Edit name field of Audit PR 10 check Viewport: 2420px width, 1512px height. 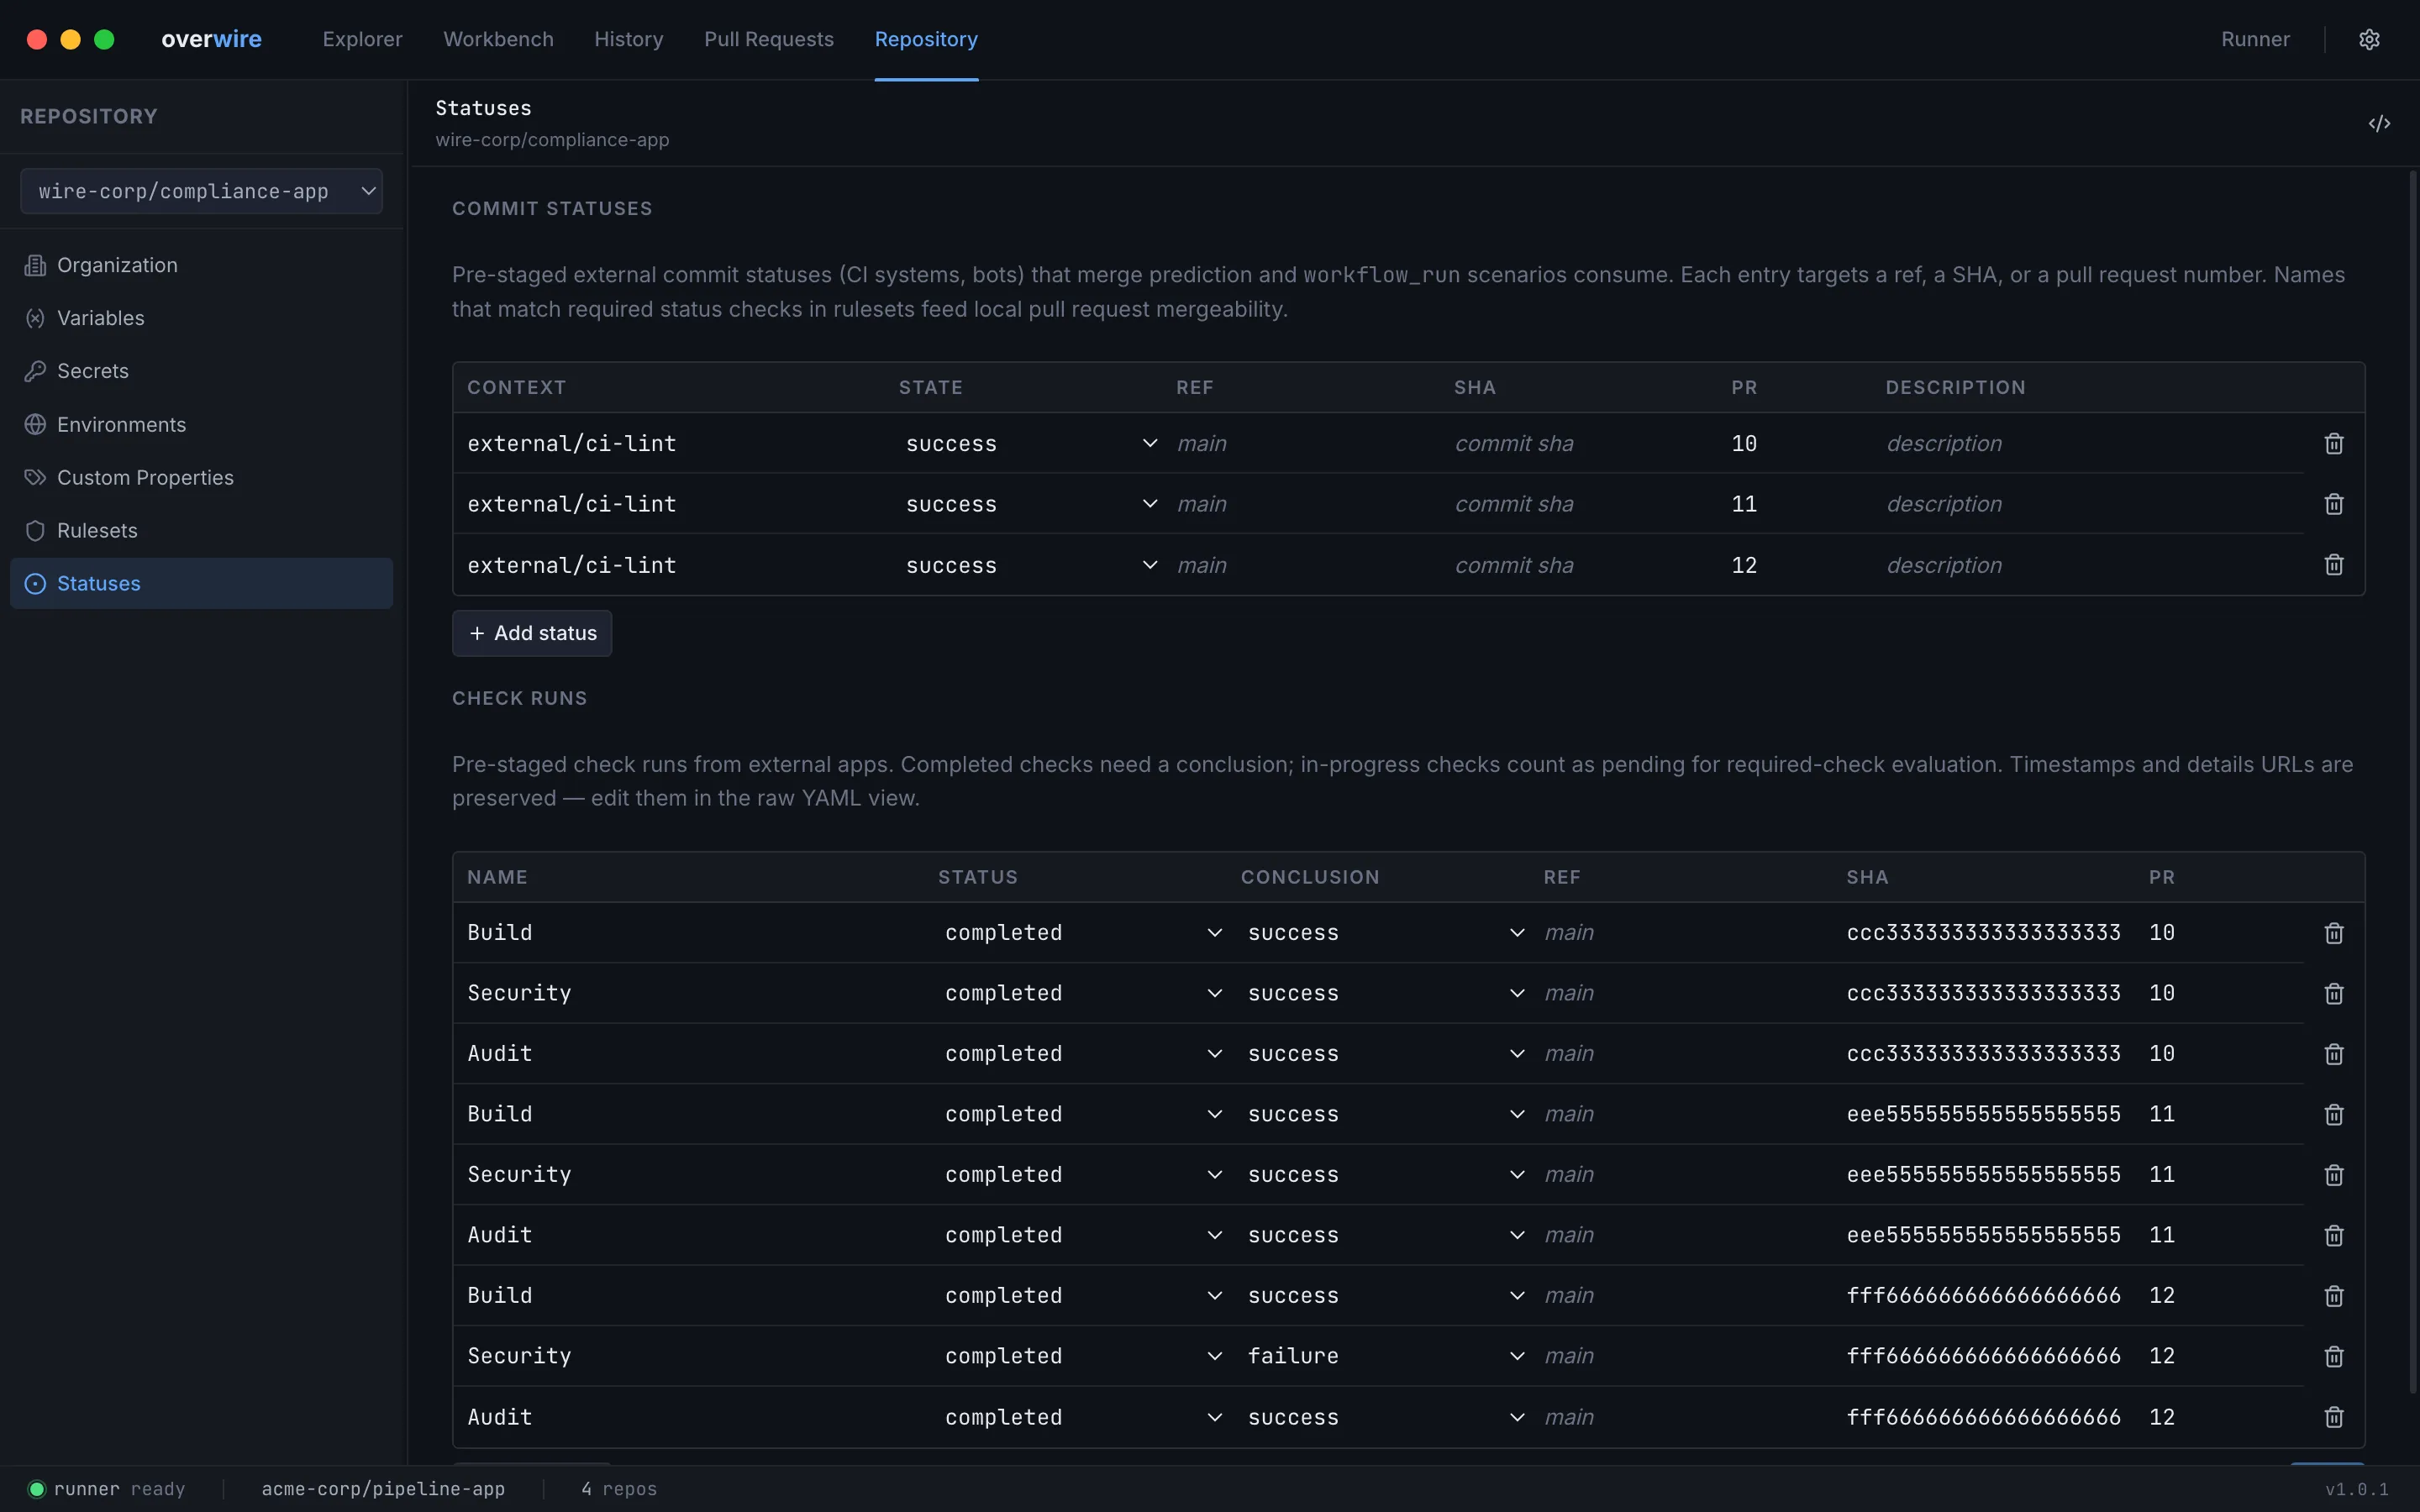point(695,1054)
